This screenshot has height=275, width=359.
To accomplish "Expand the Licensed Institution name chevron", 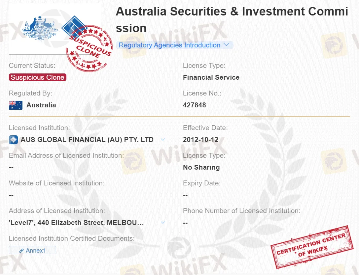I will (x=162, y=140).
